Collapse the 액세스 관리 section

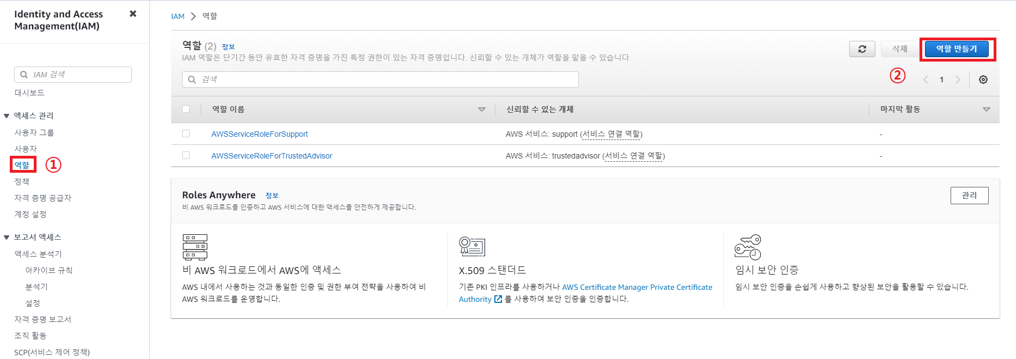tap(7, 115)
